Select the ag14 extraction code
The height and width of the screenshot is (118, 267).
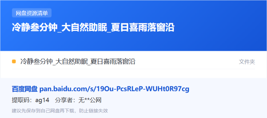pos(42,100)
